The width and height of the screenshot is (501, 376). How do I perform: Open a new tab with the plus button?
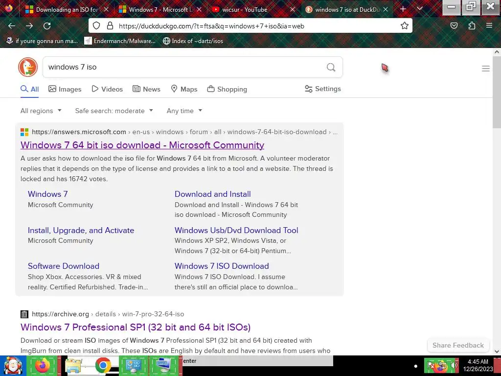tap(403, 9)
